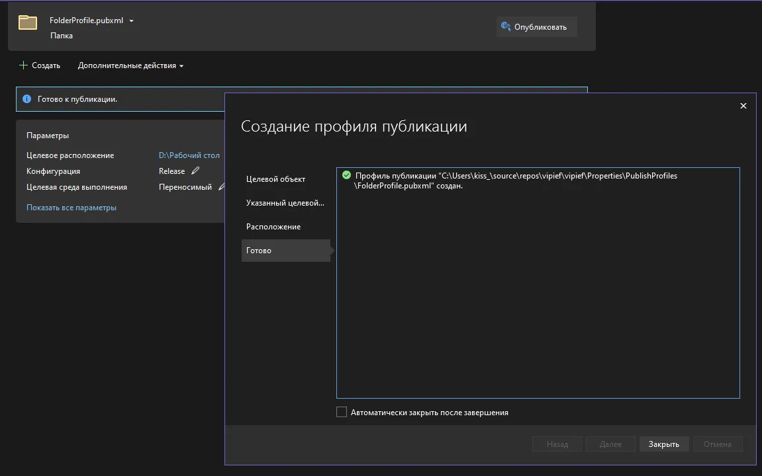Click the green success checkmark icon
762x476 pixels.
[x=346, y=175]
